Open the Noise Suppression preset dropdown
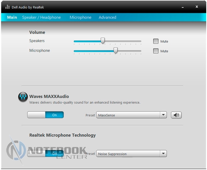This screenshot has width=207, height=170. (x=131, y=153)
